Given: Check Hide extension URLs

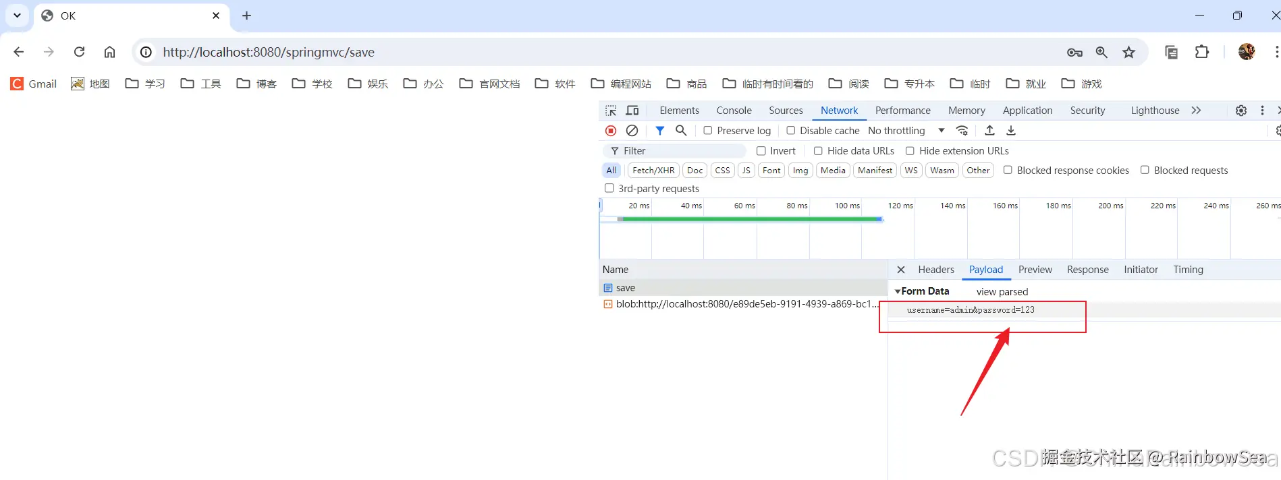Looking at the screenshot, I should (x=910, y=151).
